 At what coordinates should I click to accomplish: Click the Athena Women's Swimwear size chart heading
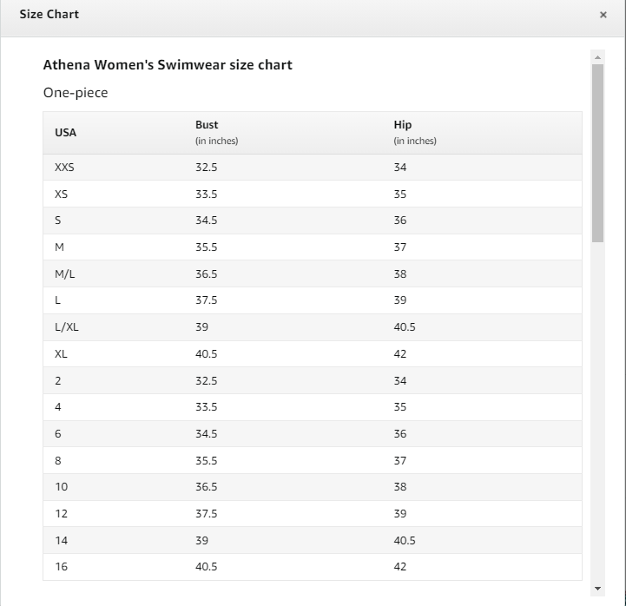click(x=168, y=64)
